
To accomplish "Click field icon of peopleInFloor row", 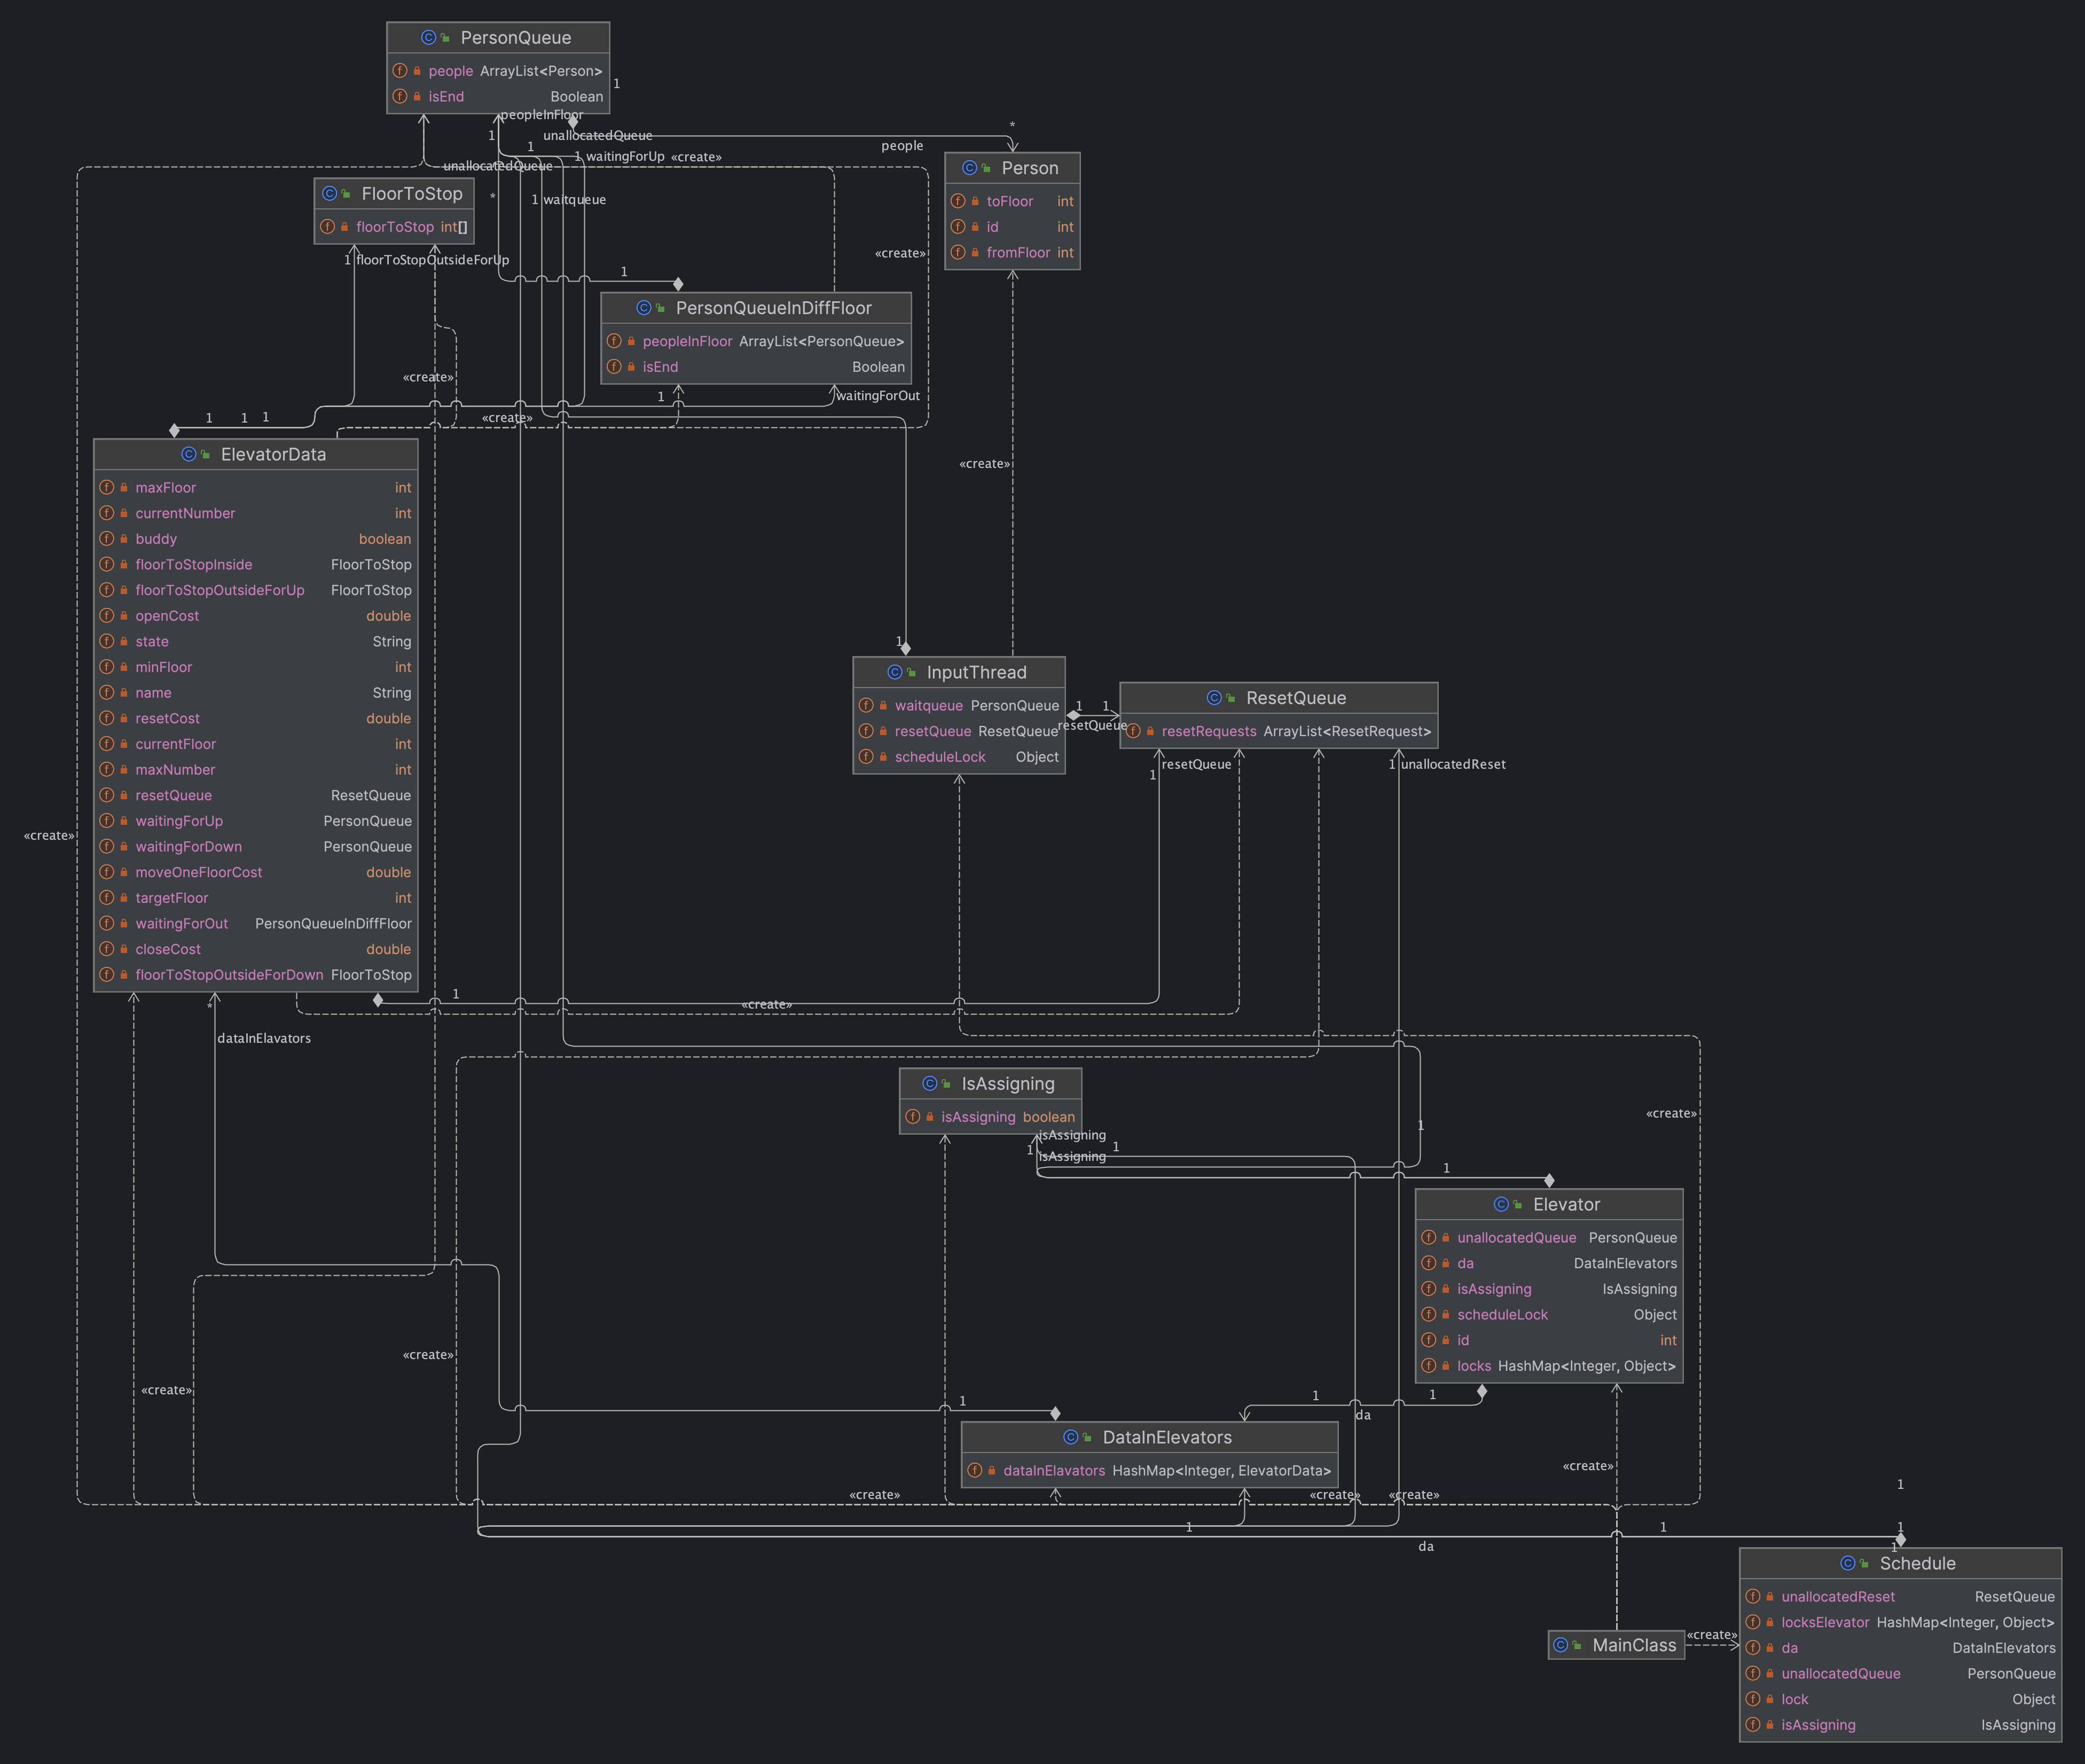I will [x=614, y=341].
